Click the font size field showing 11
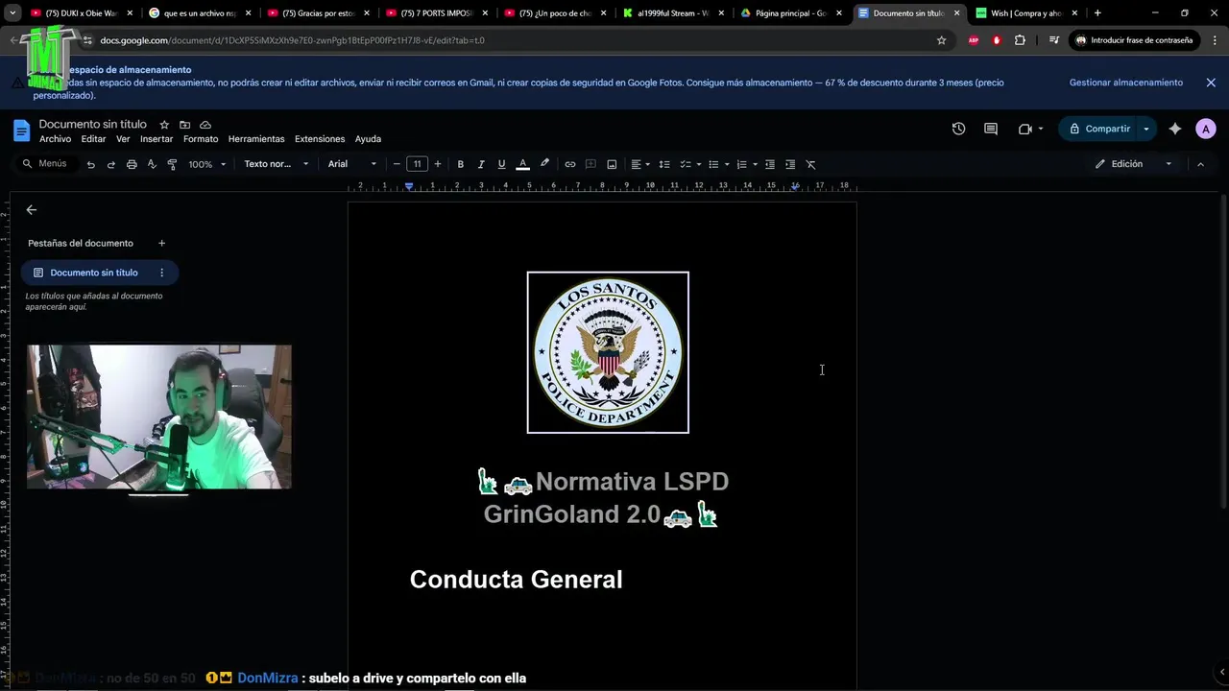This screenshot has width=1229, height=691. point(417,164)
